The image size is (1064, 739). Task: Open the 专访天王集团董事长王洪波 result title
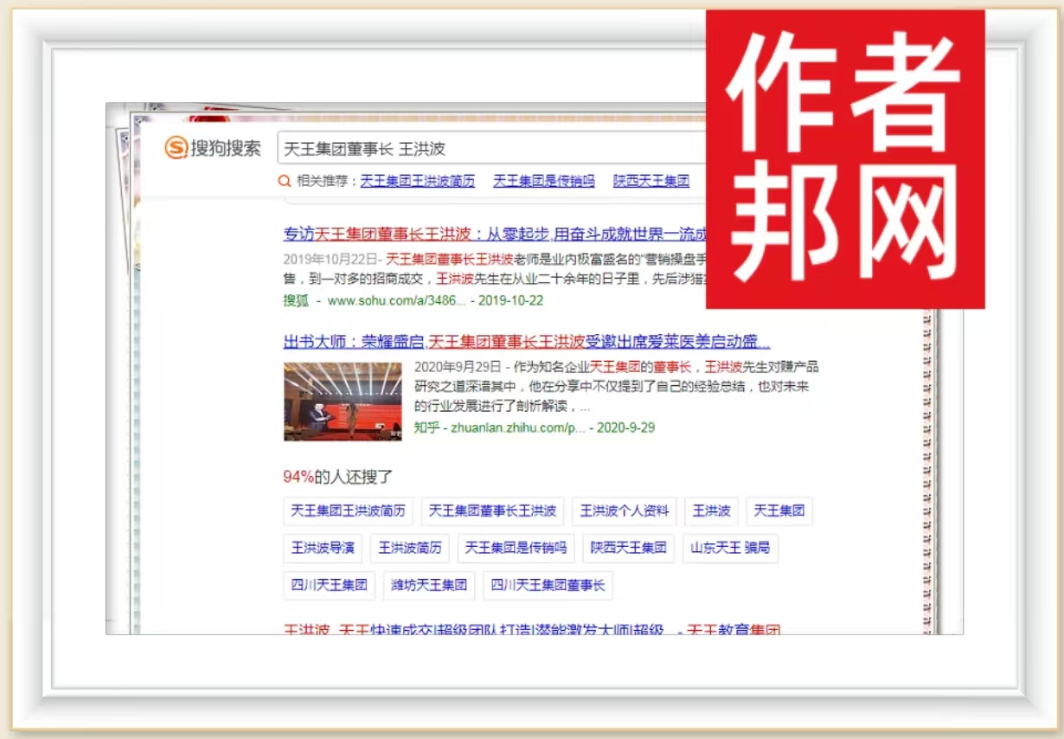tap(495, 234)
